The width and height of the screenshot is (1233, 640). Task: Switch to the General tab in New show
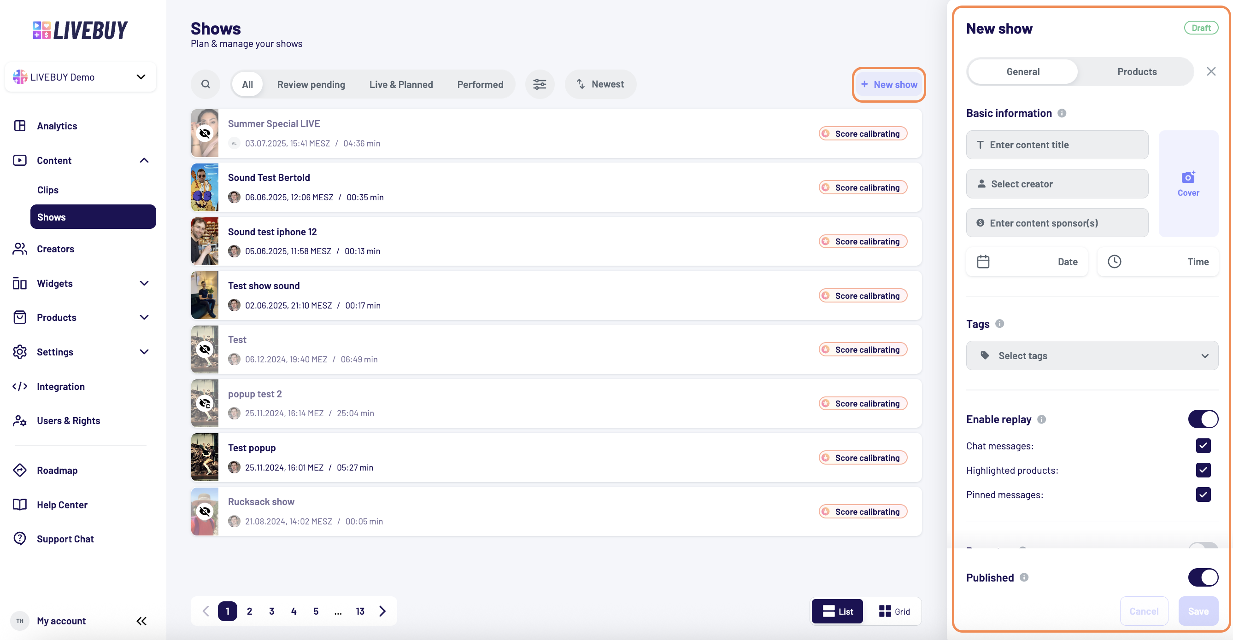pyautogui.click(x=1022, y=72)
